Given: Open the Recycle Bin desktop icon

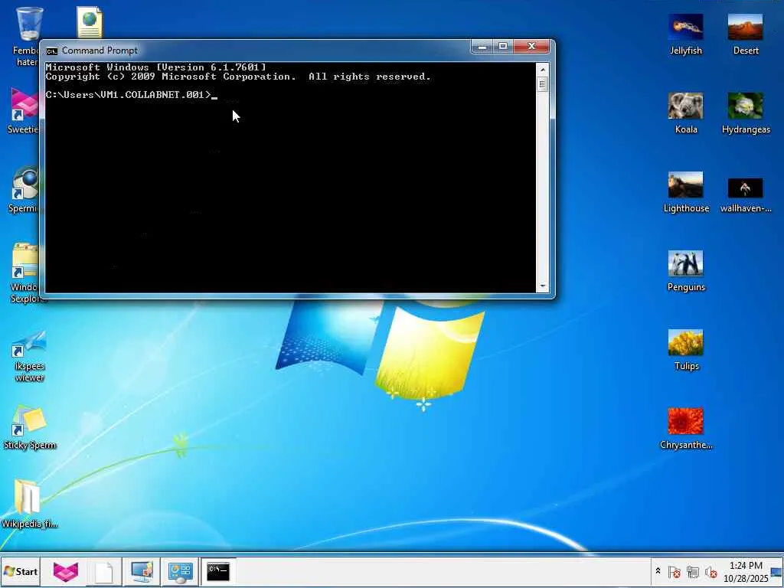Looking at the screenshot, I should [x=29, y=24].
